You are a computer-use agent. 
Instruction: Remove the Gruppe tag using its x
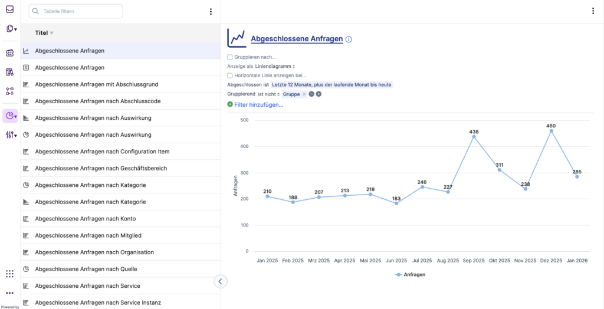click(304, 94)
